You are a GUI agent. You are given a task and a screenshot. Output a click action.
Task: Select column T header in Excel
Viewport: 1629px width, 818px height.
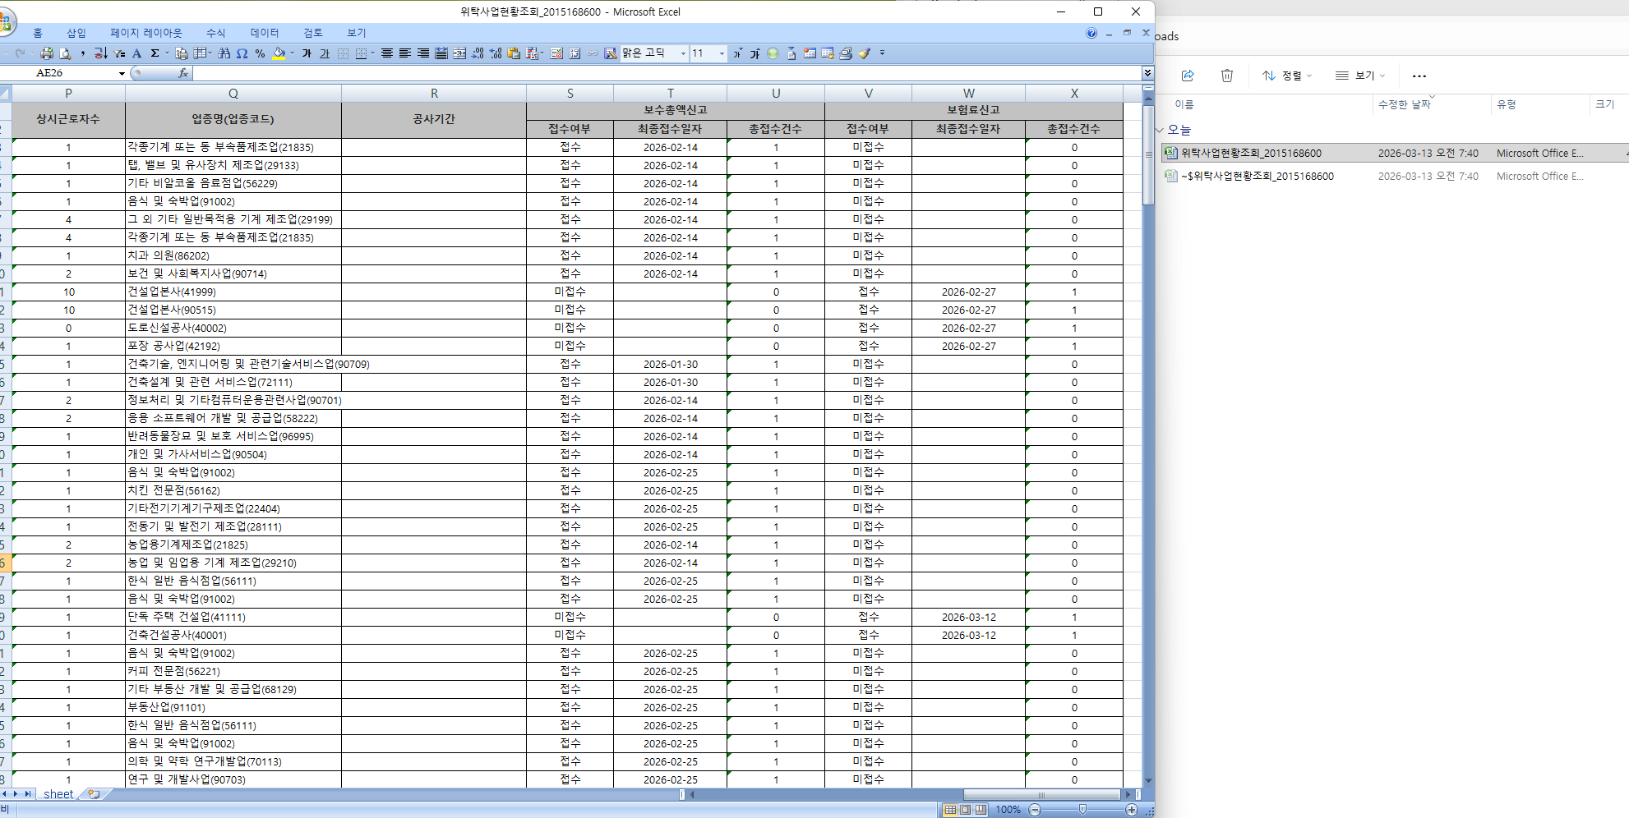click(670, 94)
